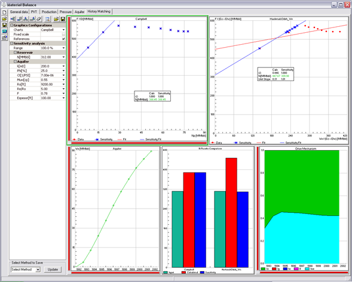The height and width of the screenshot is (282, 352).
Task: Select the Havlena-Odeh chart plot area
Action: [x=281, y=76]
